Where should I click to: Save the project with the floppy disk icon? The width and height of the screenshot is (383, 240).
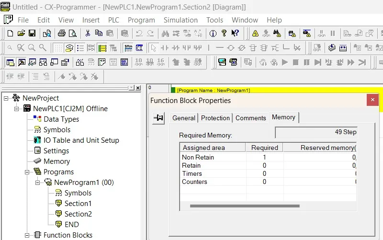point(32,33)
